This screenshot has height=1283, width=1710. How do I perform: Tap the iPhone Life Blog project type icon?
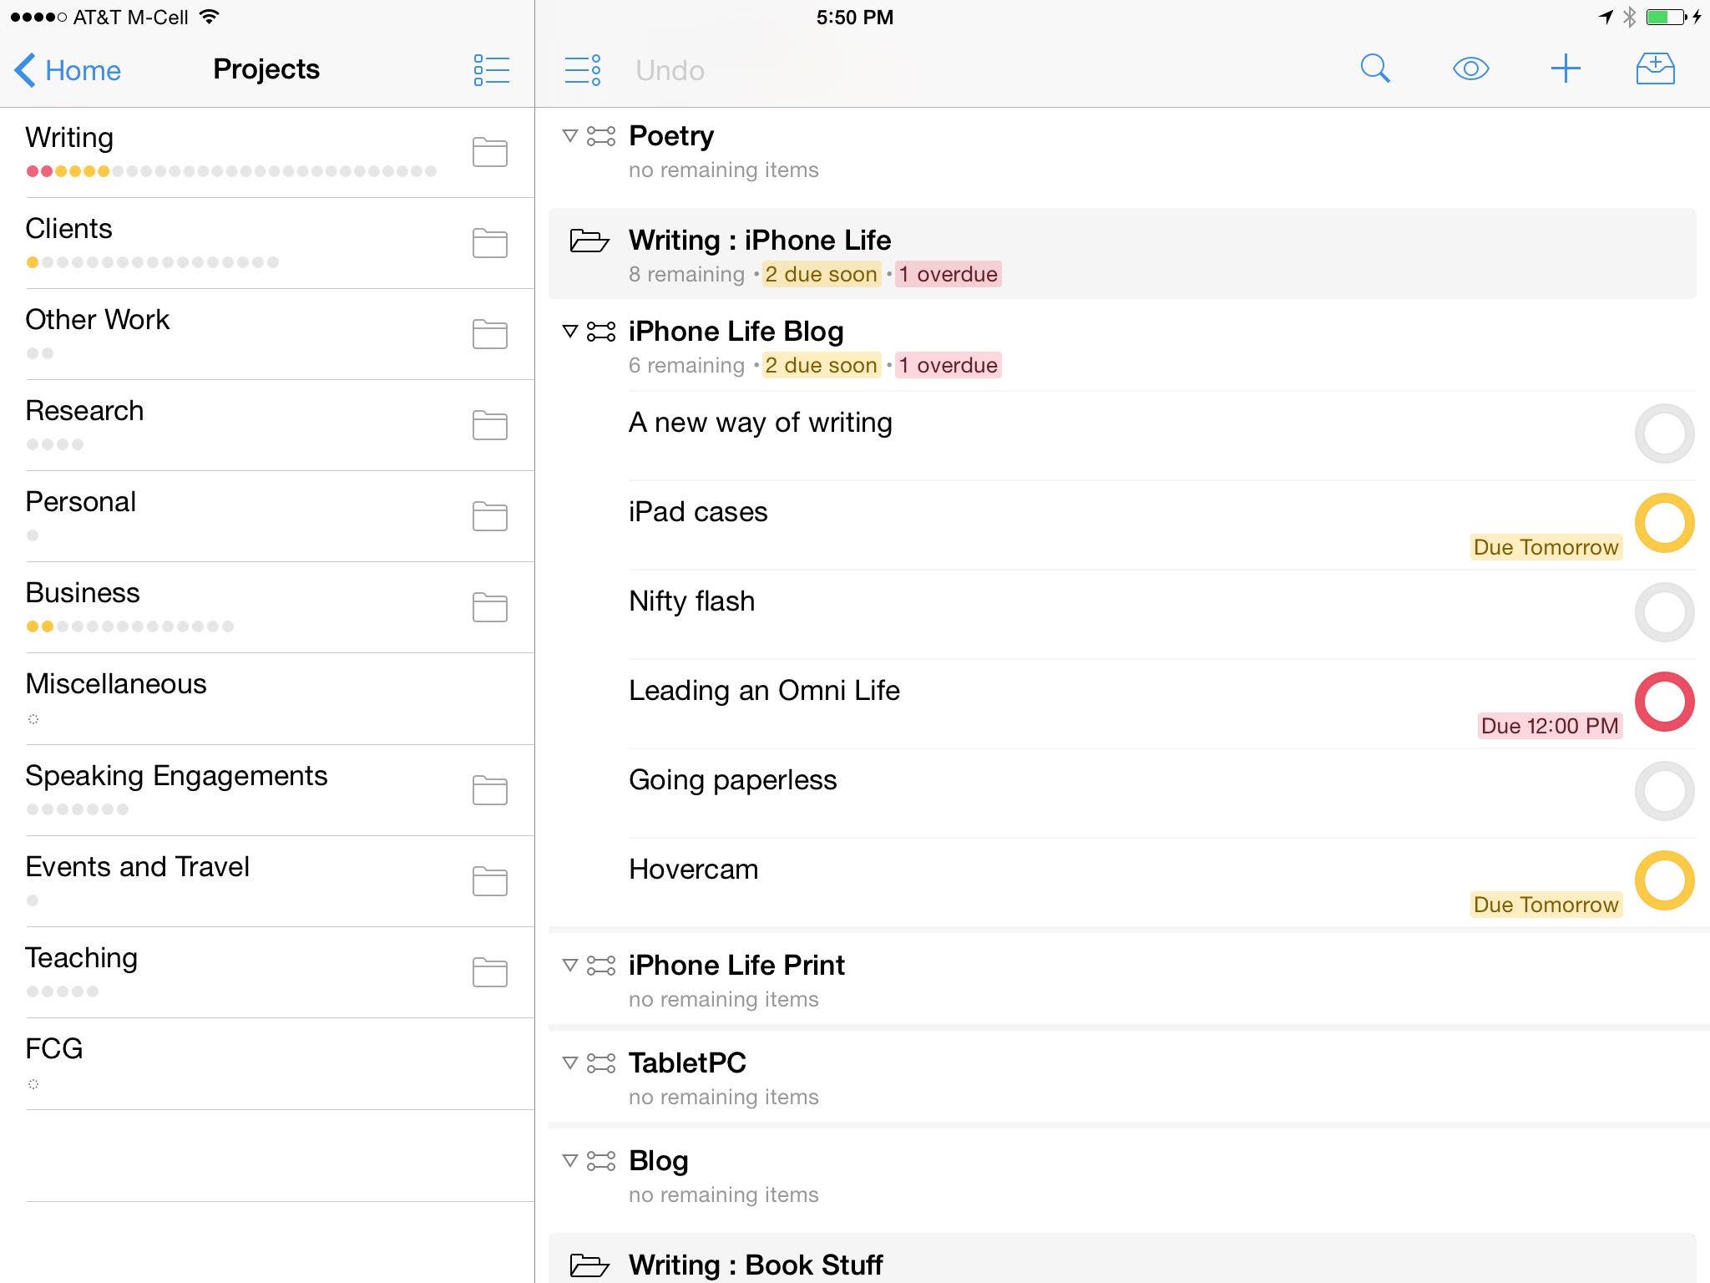coord(601,332)
